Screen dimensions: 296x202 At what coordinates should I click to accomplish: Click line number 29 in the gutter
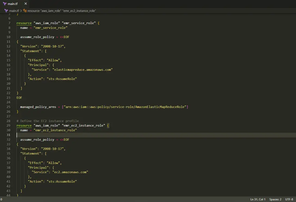[x=8, y=126]
